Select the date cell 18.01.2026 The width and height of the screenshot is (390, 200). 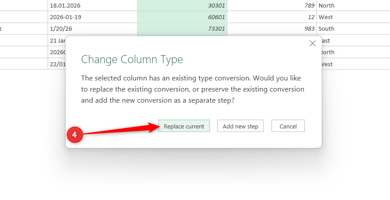(93, 5)
